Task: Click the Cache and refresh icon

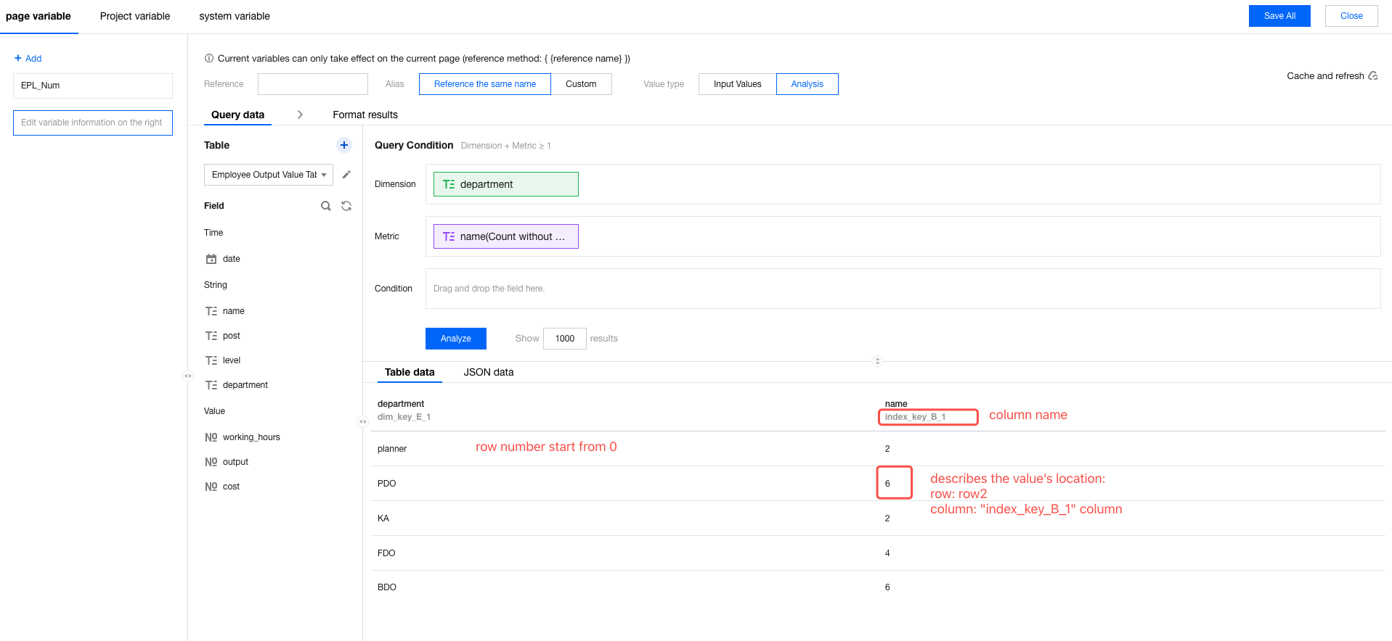Action: pos(1373,76)
